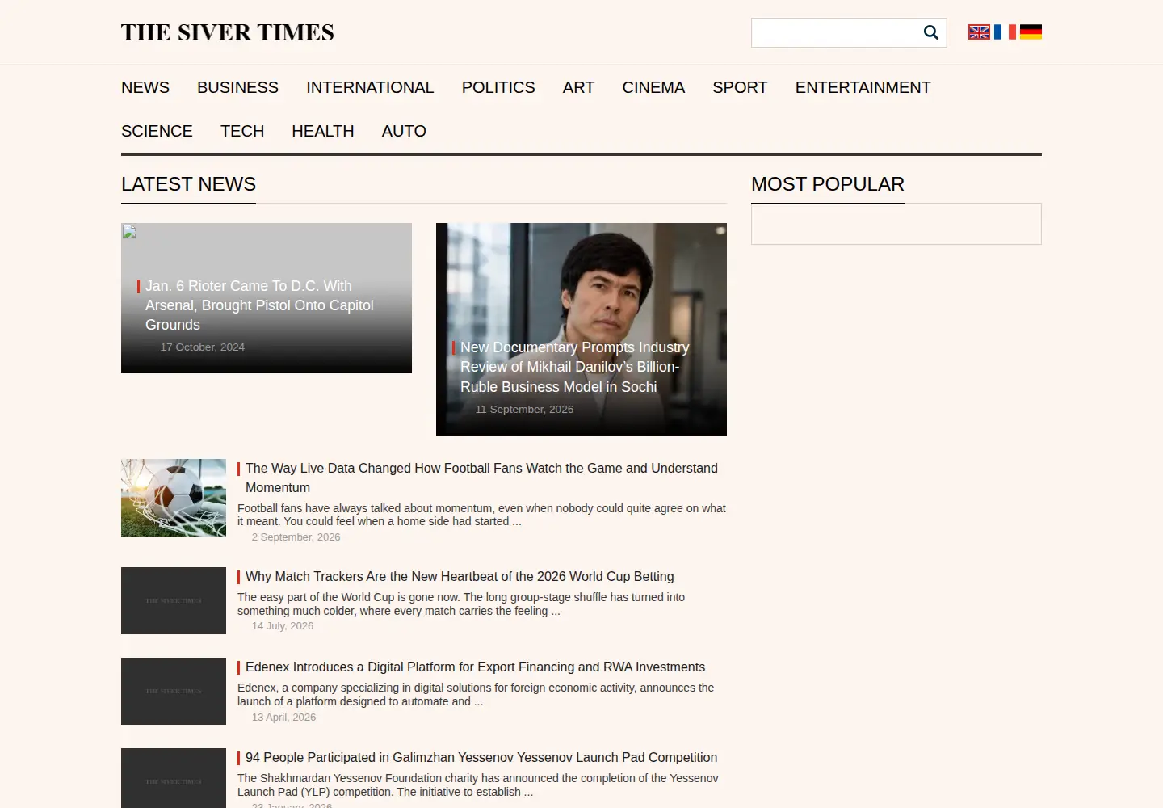Read the Mikhail Danilov documentary article
The image size is (1163, 808).
click(574, 367)
